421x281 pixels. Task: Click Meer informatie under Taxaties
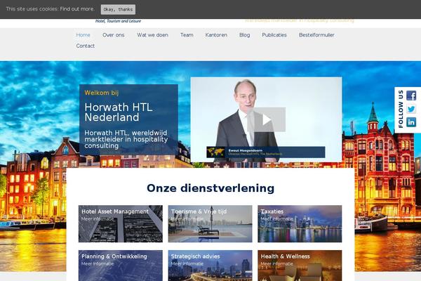[277, 219]
